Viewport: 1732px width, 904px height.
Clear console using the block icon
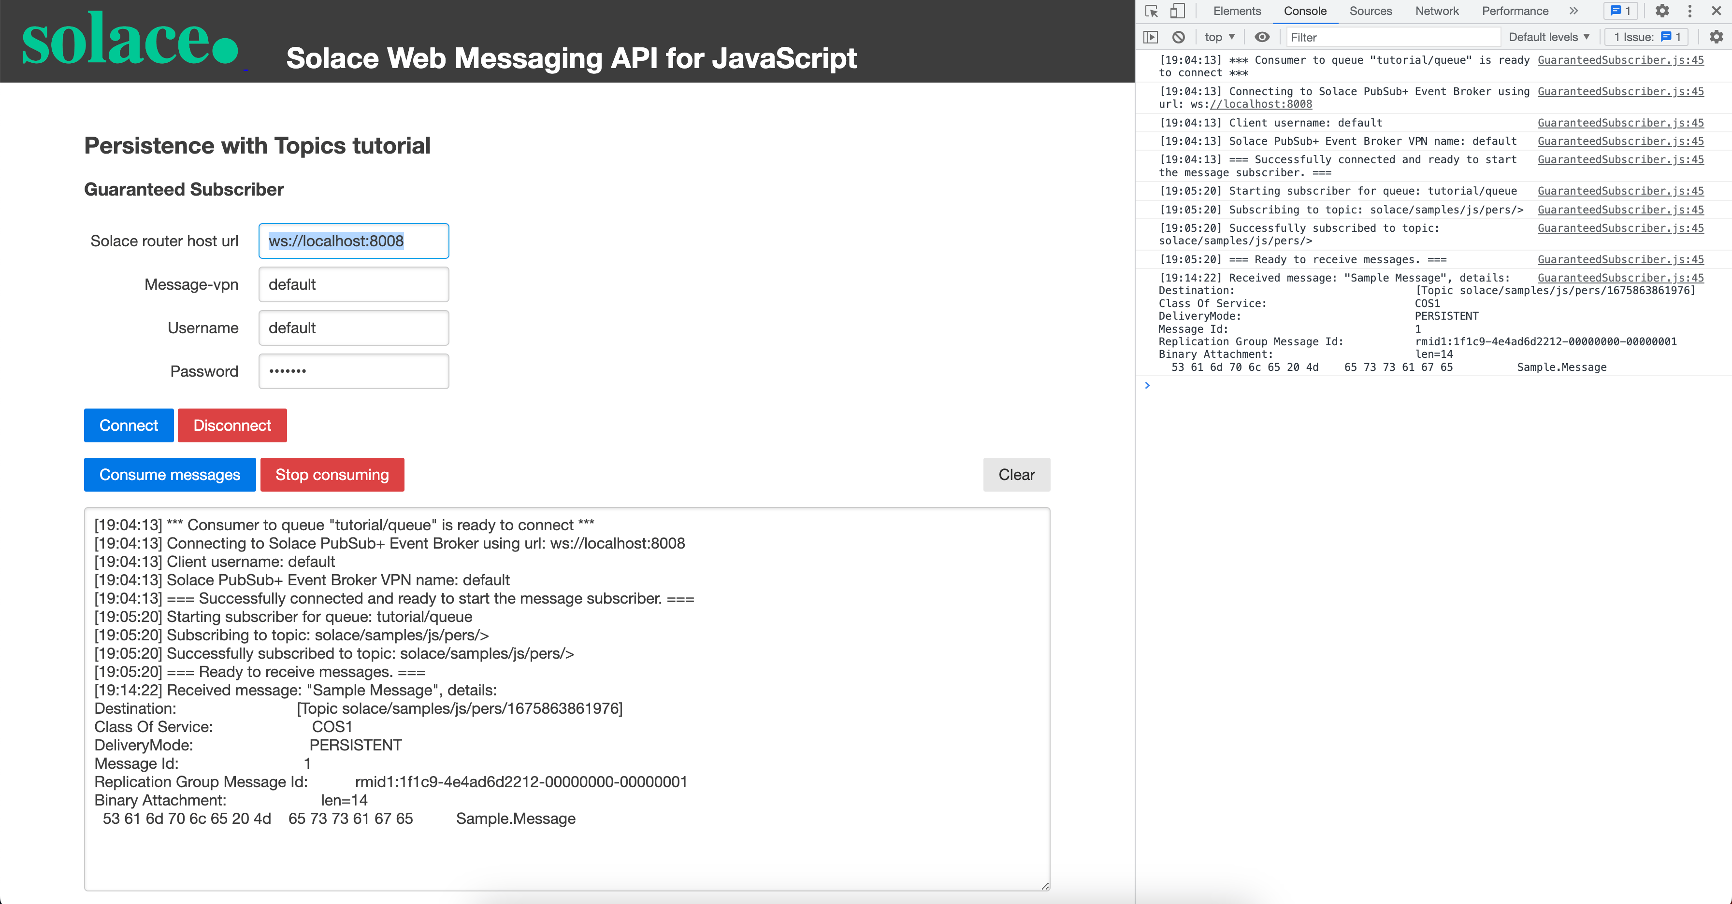tap(1178, 37)
